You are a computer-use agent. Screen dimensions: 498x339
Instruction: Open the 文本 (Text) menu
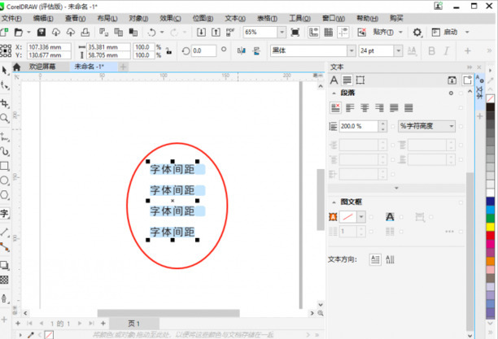(x=234, y=17)
